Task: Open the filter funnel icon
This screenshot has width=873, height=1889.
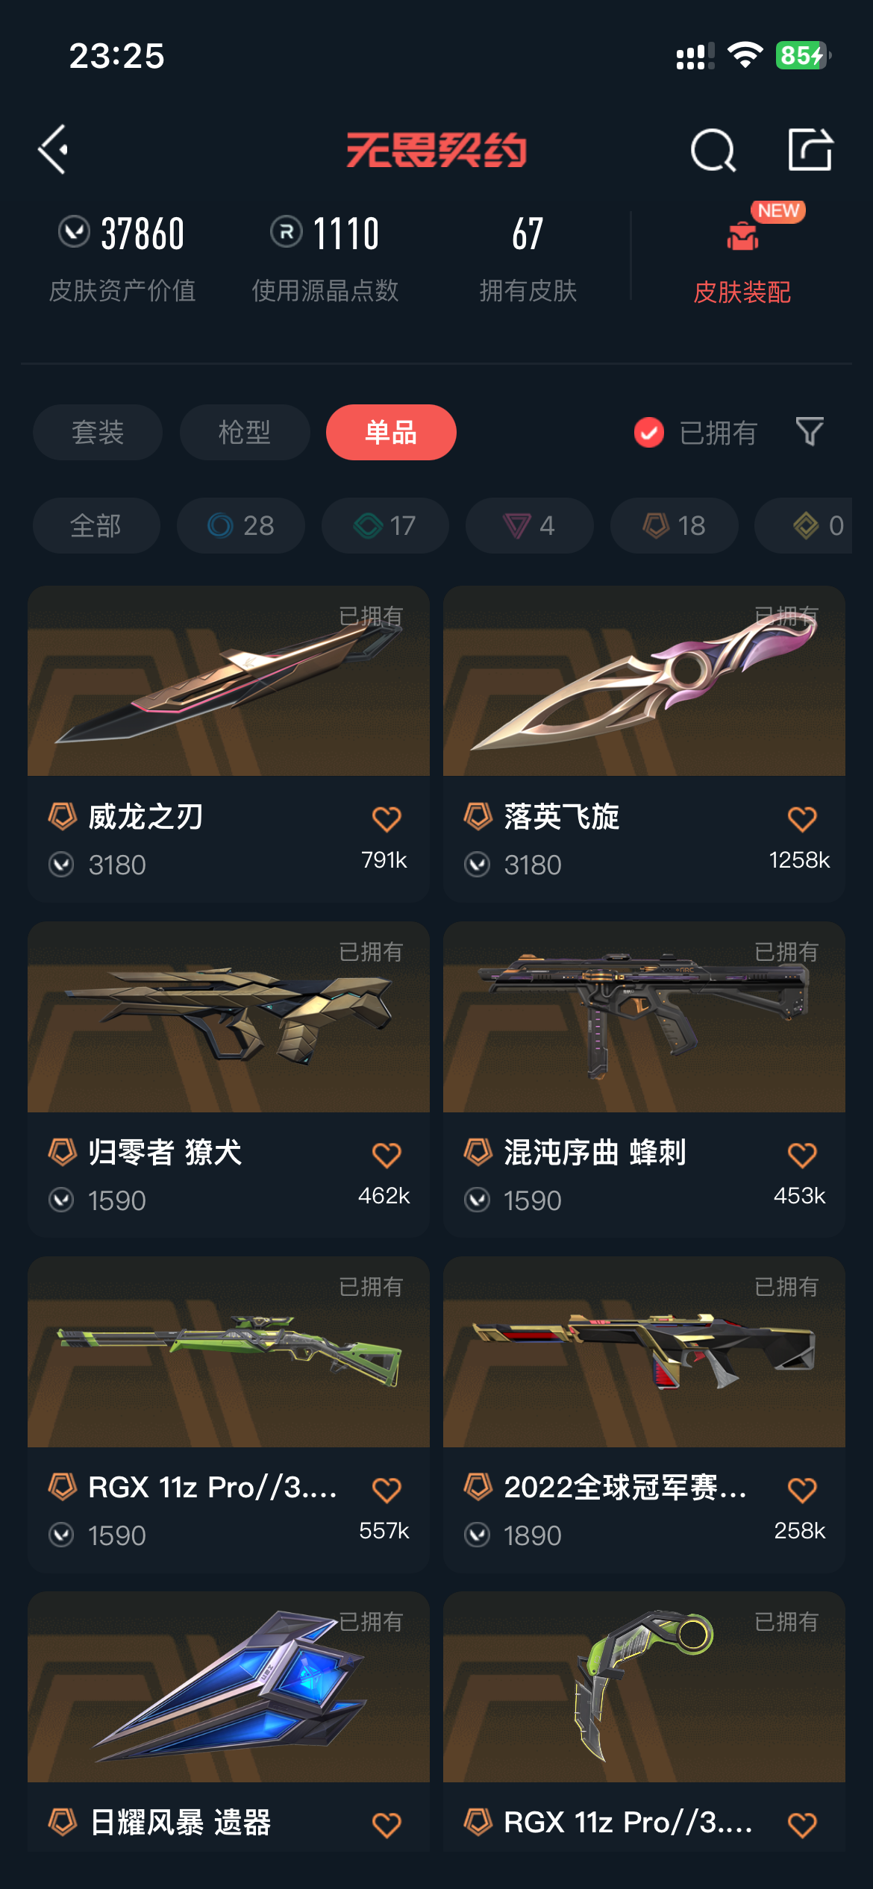Action: (x=810, y=432)
